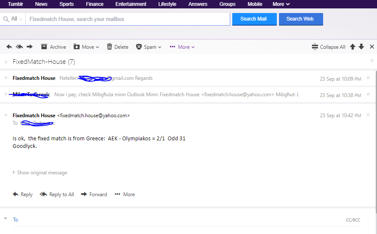Open Tumblr from the top bar
The width and height of the screenshot is (377, 234).
(16, 4)
